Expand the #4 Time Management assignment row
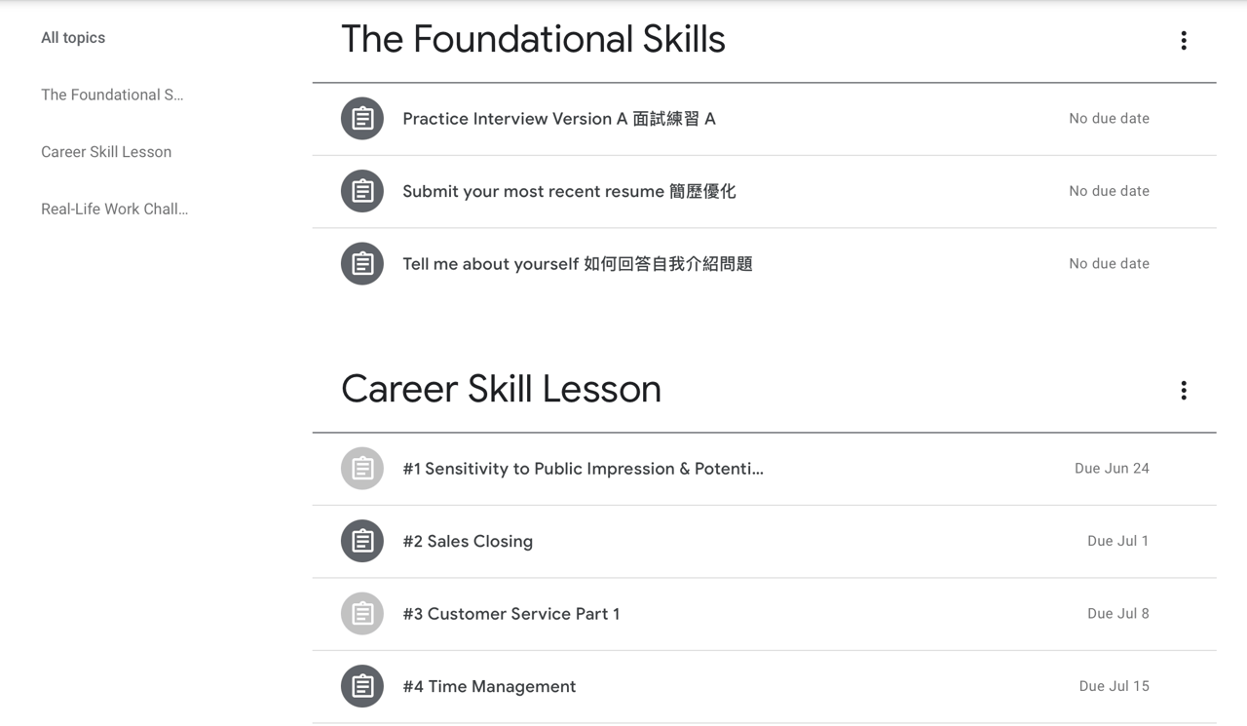Image resolution: width=1247 pixels, height=726 pixels. [682, 686]
